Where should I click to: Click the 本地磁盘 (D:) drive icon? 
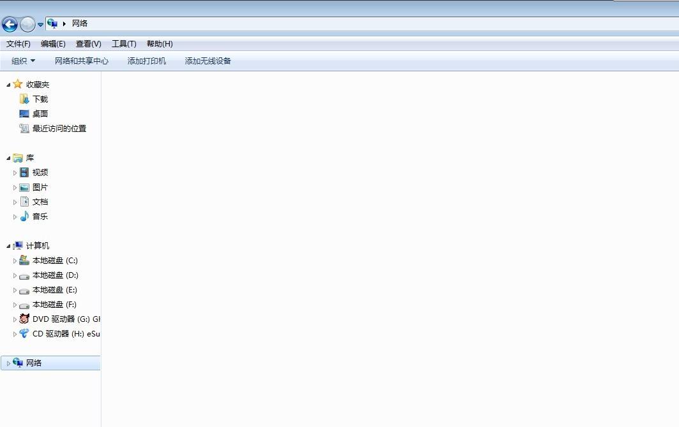click(x=24, y=276)
